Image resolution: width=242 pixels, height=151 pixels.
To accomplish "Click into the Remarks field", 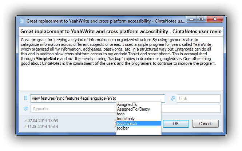I will [73, 109].
